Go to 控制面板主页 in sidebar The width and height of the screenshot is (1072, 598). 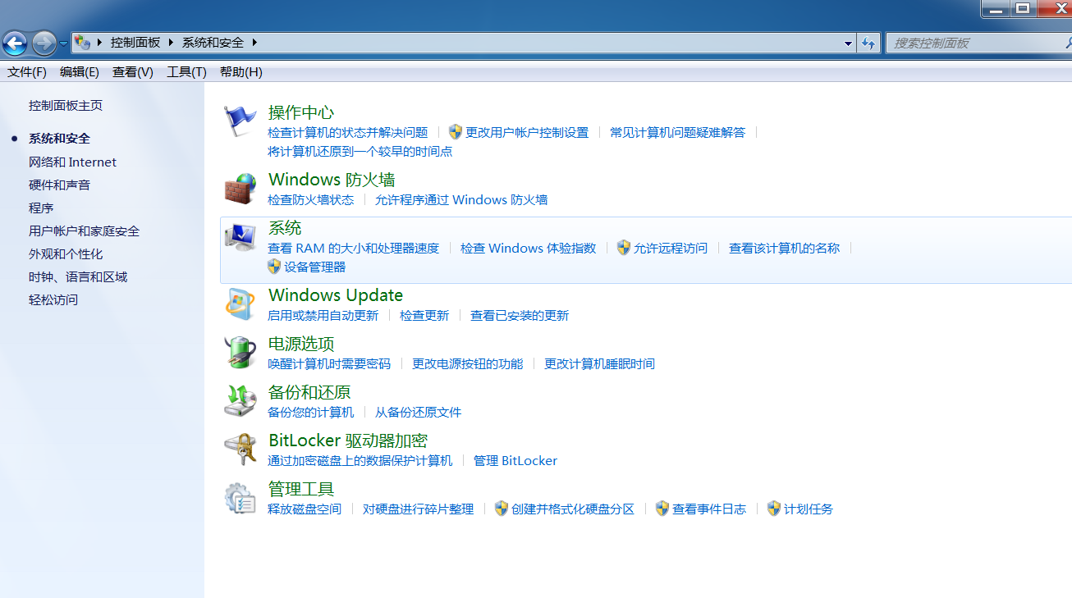coord(66,106)
